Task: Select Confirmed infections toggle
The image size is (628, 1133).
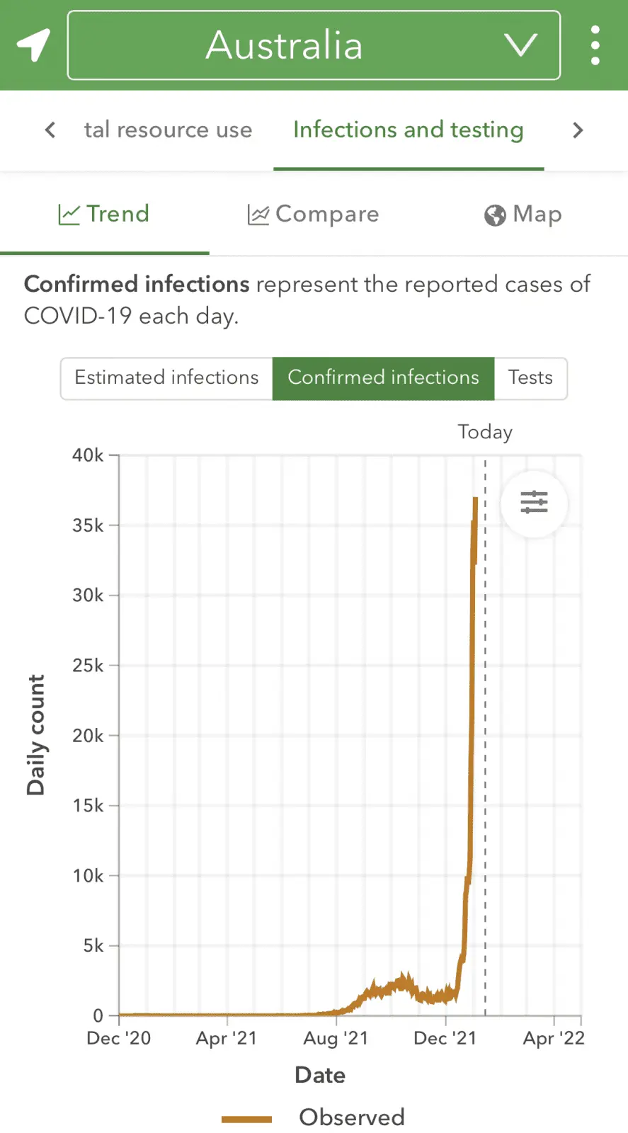Action: click(x=383, y=378)
